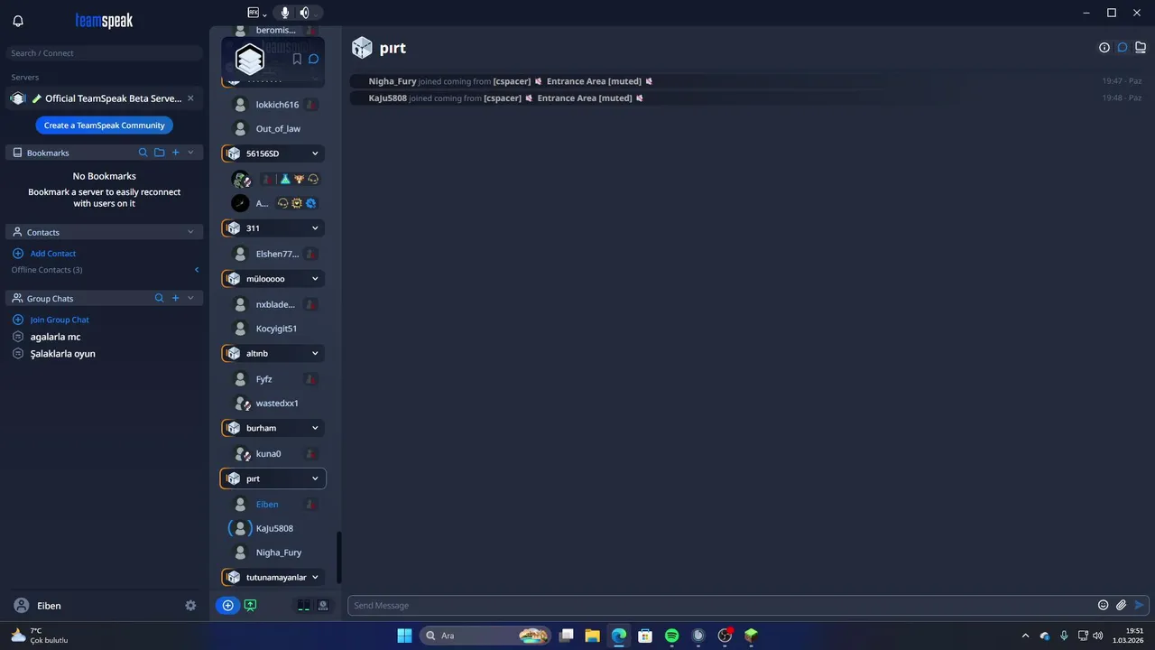Collapse the Group Chats section
This screenshot has width=1155, height=650.
(x=190, y=298)
